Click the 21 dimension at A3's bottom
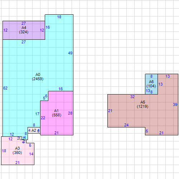Image resolution: width=179 pixels, height=179 pixels. point(18,163)
